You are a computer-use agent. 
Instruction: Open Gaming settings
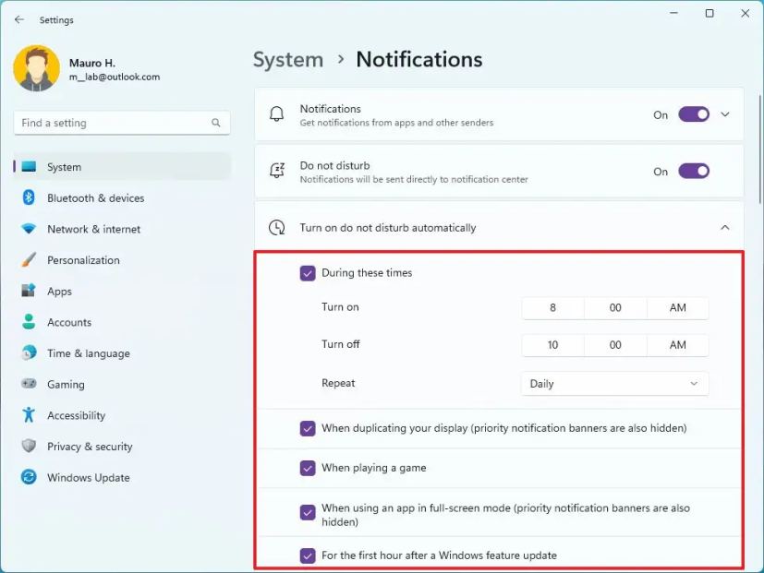pyautogui.click(x=122, y=384)
